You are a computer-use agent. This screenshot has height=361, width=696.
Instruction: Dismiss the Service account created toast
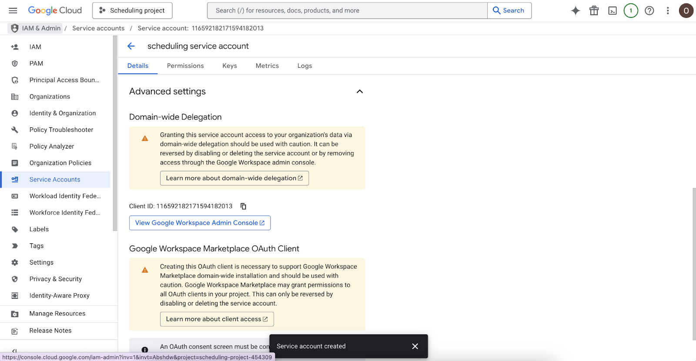[415, 346]
